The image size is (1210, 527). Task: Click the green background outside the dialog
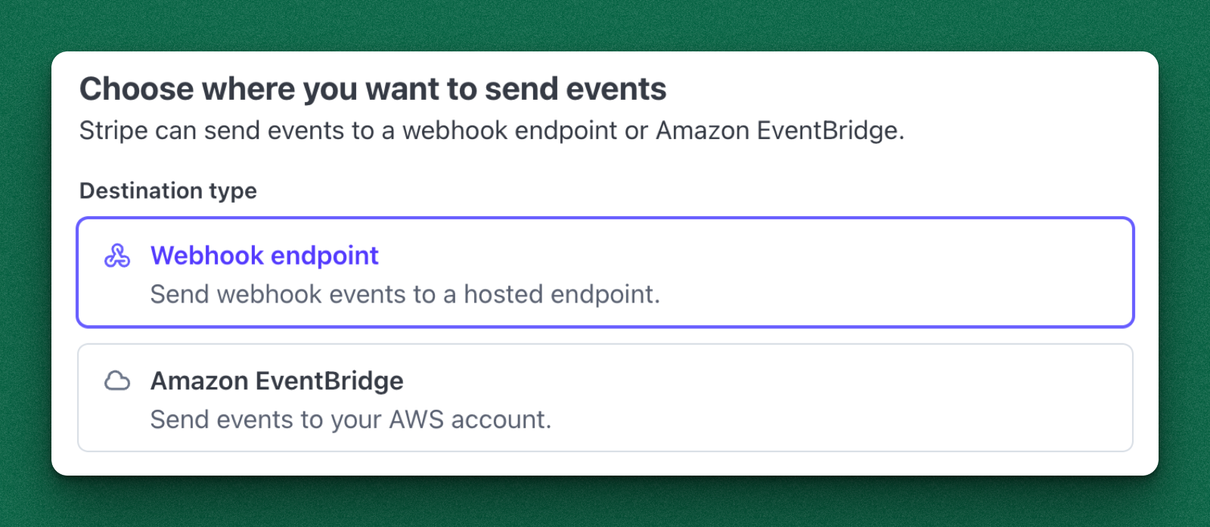(605, 503)
